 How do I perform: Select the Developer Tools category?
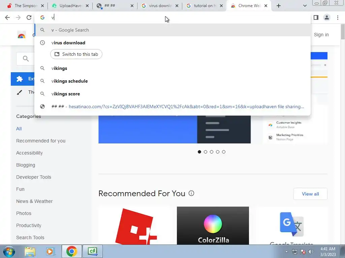[x=34, y=177]
